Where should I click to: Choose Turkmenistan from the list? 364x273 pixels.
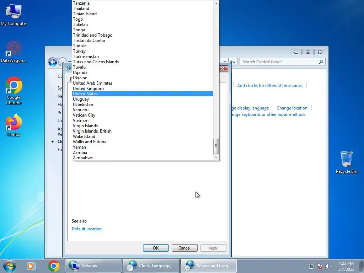[143, 57]
